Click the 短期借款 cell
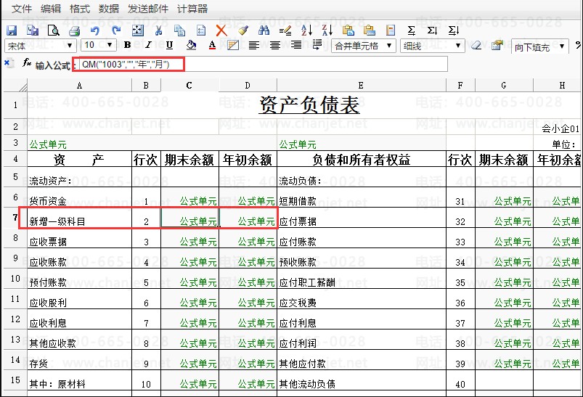 tap(362, 197)
